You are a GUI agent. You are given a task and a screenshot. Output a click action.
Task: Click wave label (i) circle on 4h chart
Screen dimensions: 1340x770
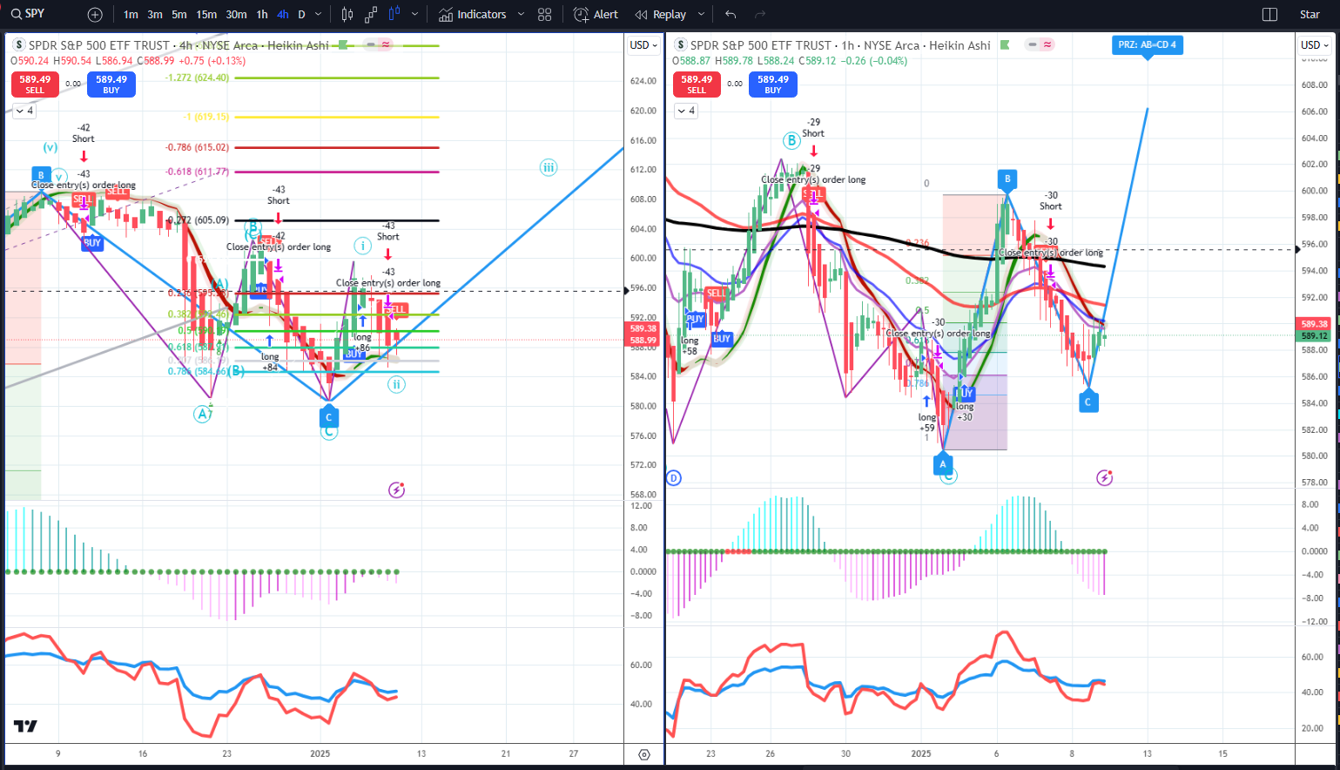(362, 246)
